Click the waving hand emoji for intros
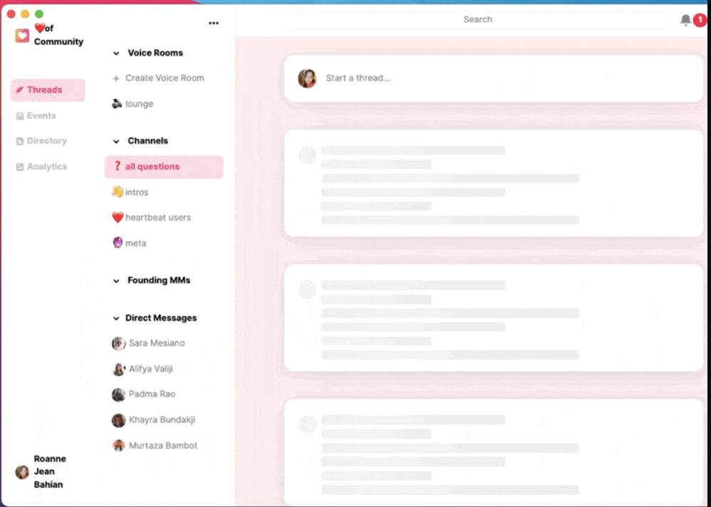The width and height of the screenshot is (711, 507). [118, 192]
